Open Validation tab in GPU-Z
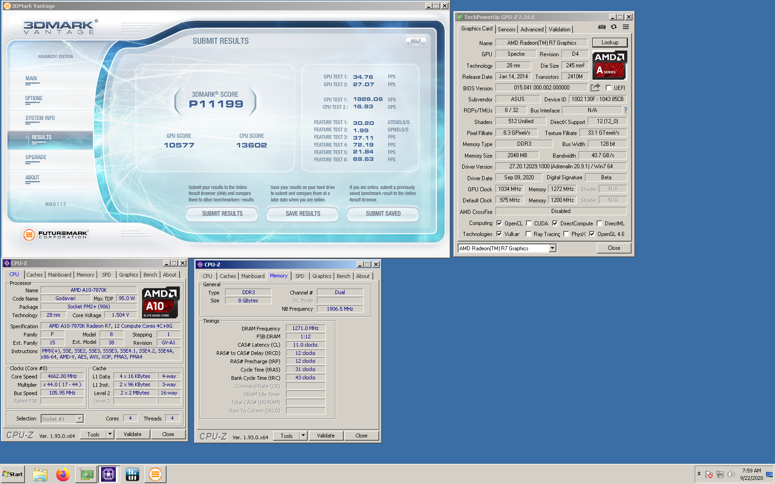The height and width of the screenshot is (484, 775). click(560, 30)
